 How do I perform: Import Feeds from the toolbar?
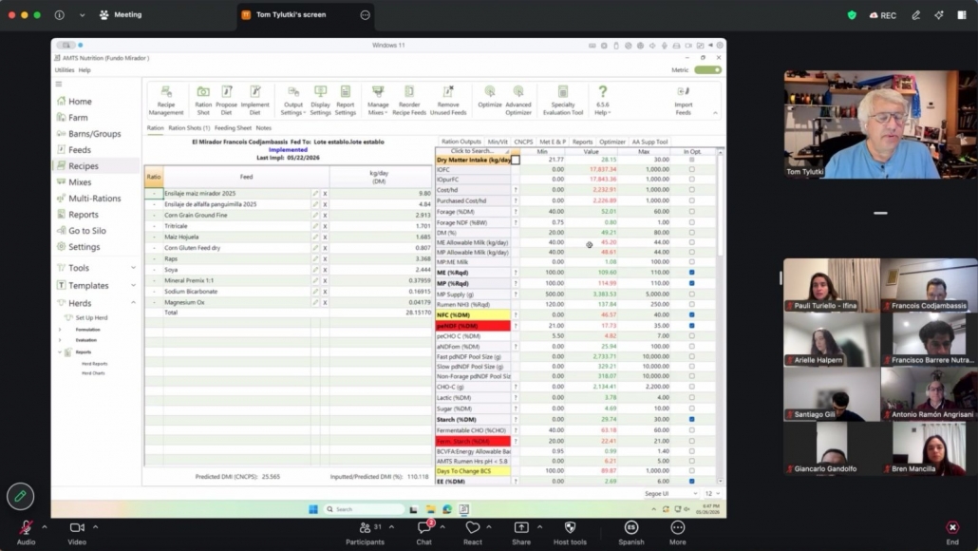(683, 101)
